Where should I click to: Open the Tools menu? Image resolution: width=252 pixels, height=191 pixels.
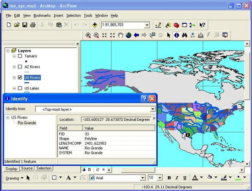[x=88, y=16]
